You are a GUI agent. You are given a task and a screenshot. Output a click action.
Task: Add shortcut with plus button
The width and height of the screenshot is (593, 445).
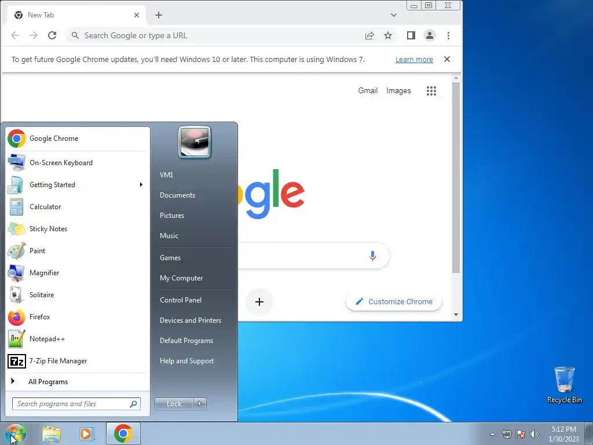pyautogui.click(x=259, y=302)
